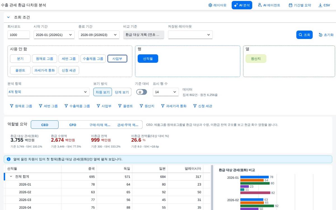Click the 환급 대상 관세(원화) KPI value 3,755

[17, 140]
